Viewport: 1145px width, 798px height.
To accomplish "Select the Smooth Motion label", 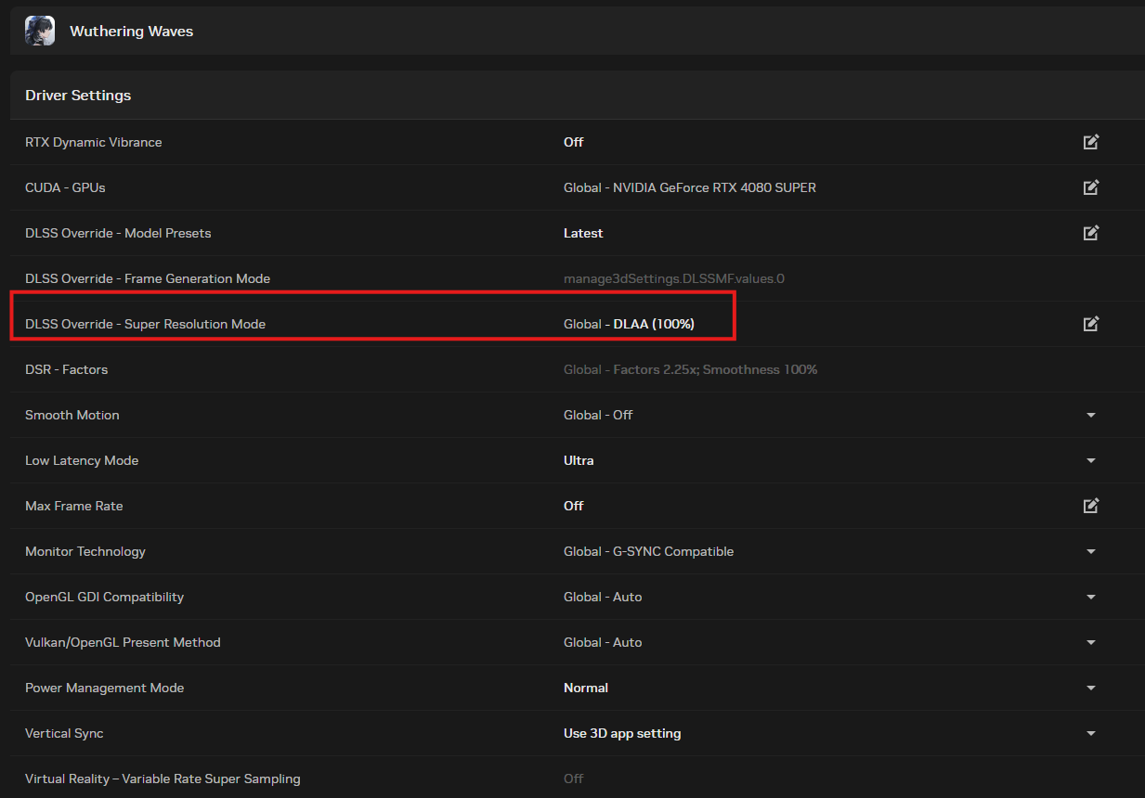I will [x=72, y=415].
